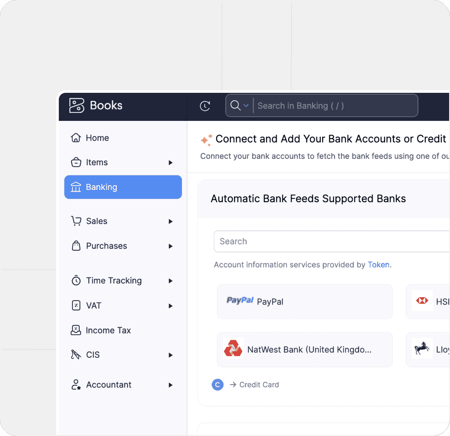450x436 pixels.
Task: Click the Purchases bag icon
Action: click(x=76, y=246)
